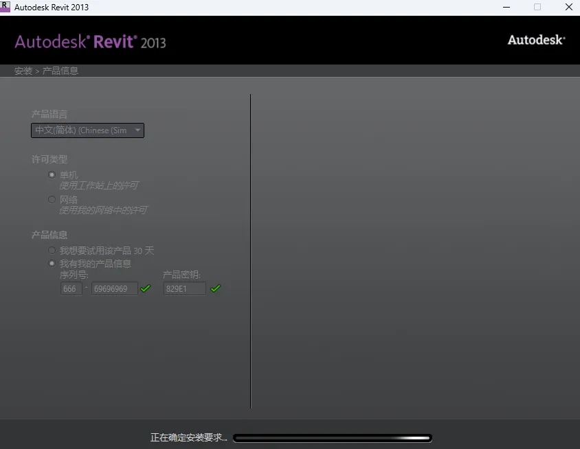
Task: Select the 单机 standalone license radio button
Action: coord(52,175)
